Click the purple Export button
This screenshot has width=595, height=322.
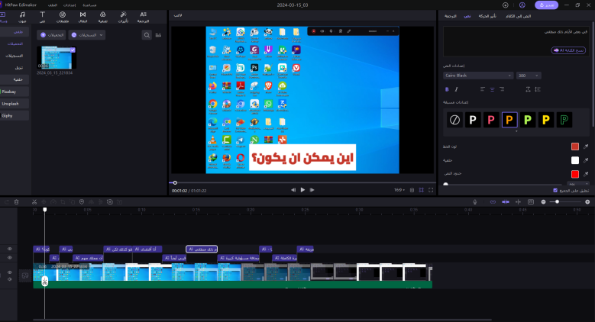click(545, 5)
